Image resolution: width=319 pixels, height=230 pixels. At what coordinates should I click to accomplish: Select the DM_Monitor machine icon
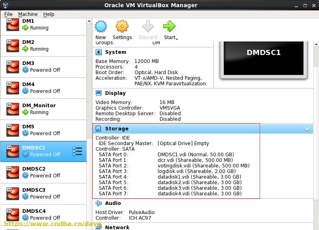(x=13, y=109)
